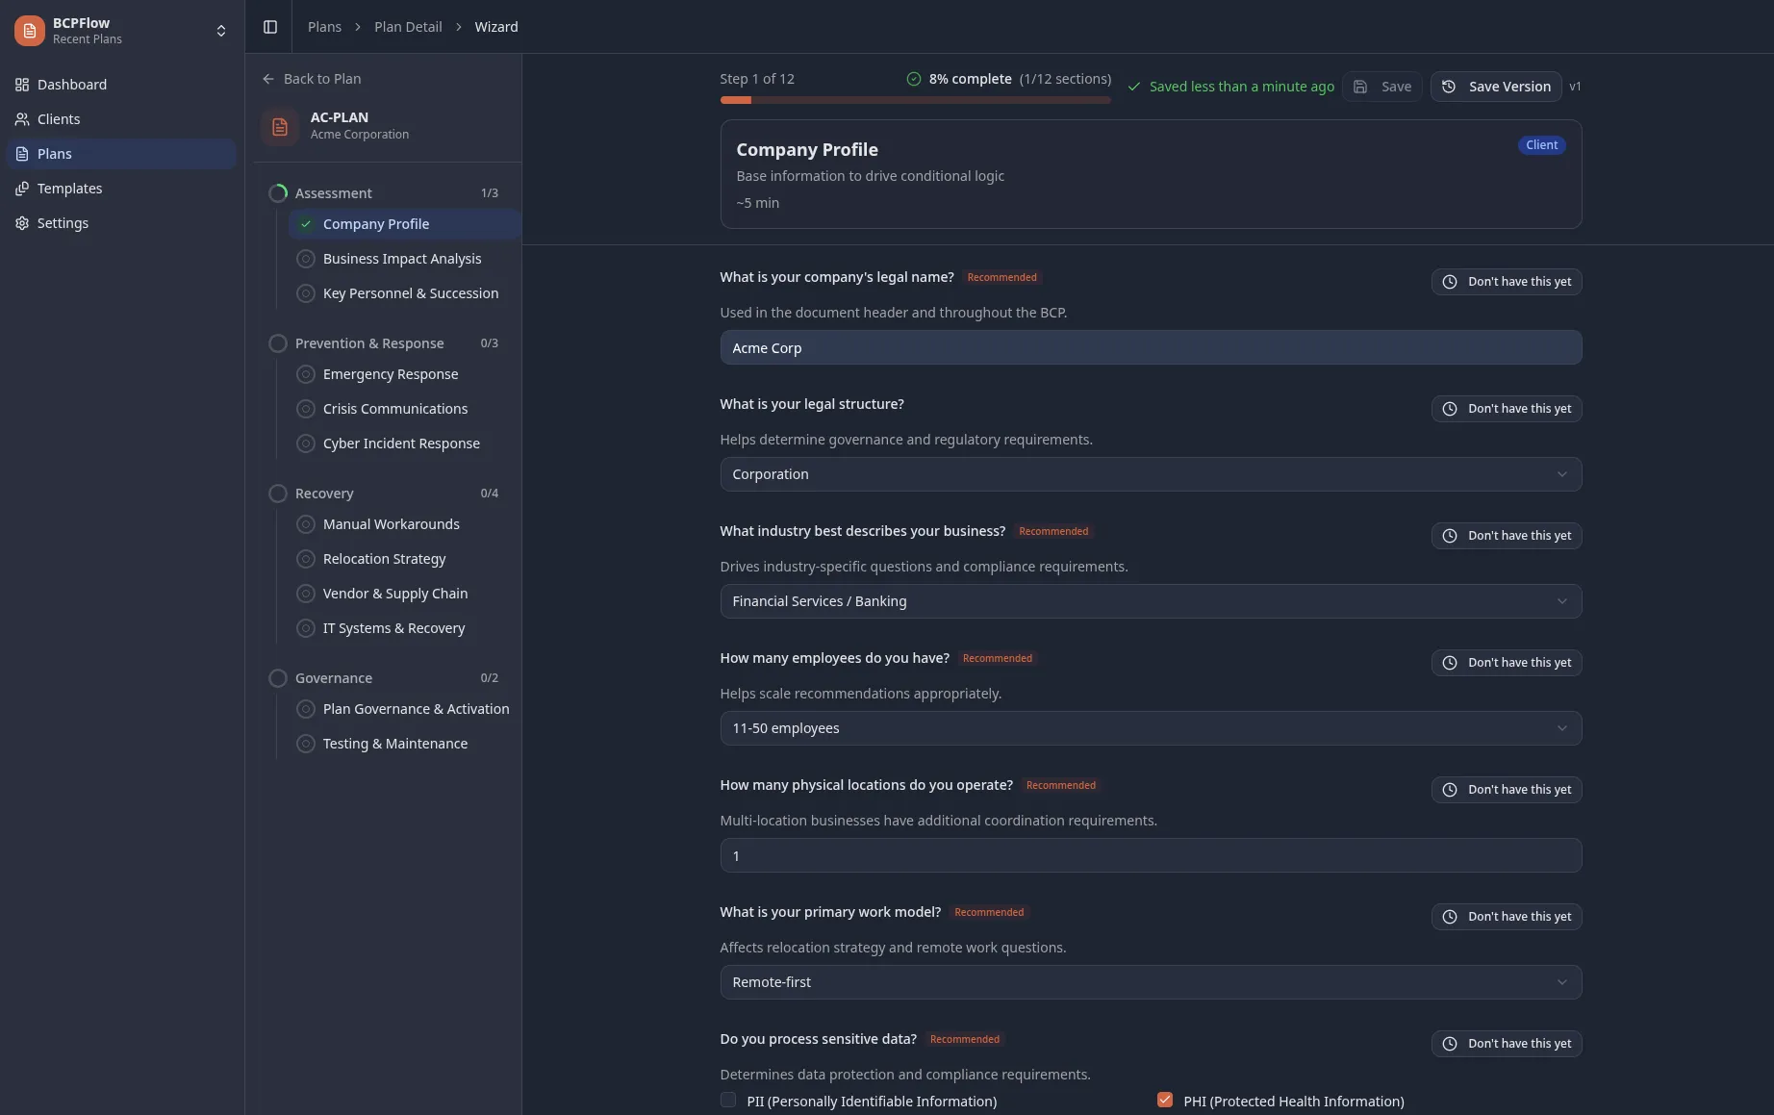This screenshot has height=1115, width=1774.
Task: Check the PII checkbox
Action: (x=728, y=1100)
